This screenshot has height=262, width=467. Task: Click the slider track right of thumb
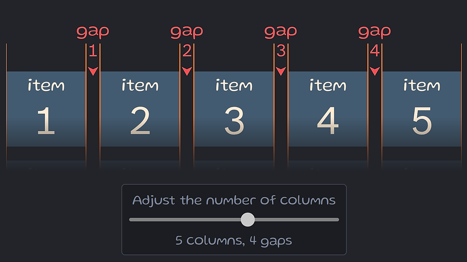pos(296,219)
